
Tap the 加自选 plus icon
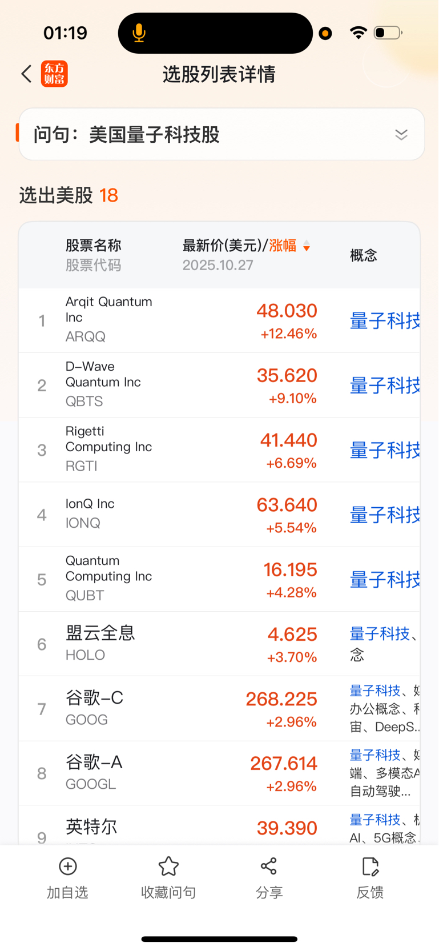click(x=68, y=866)
